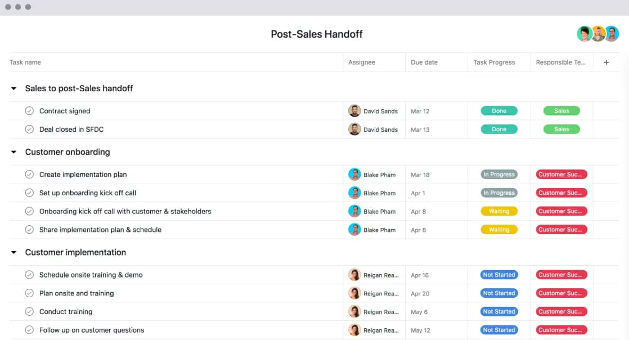The height and width of the screenshot is (340, 629).
Task: Click the check circle beside "Follow up on customer questions"
Action: click(x=29, y=330)
